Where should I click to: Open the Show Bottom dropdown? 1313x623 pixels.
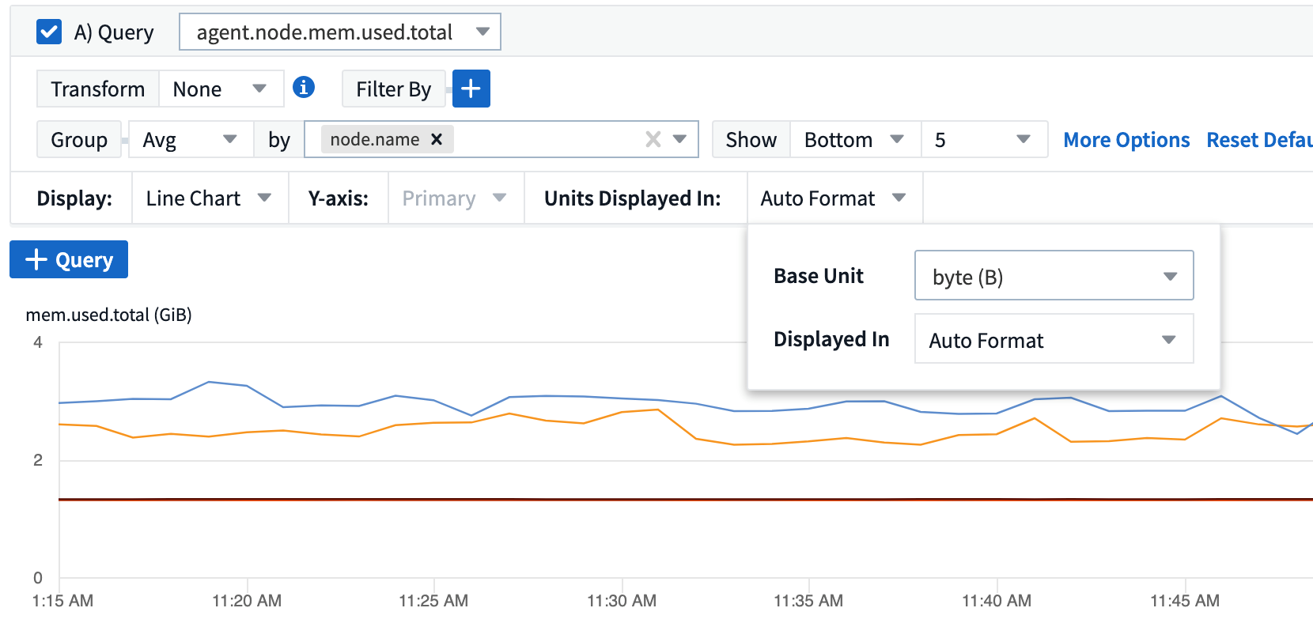coord(854,140)
